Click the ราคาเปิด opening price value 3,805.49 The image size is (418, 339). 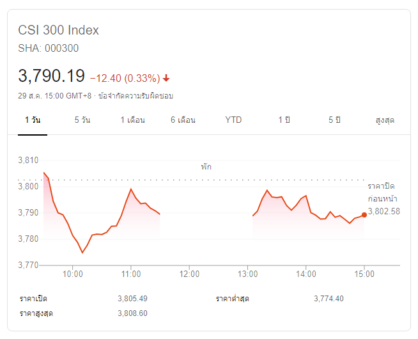[132, 299]
